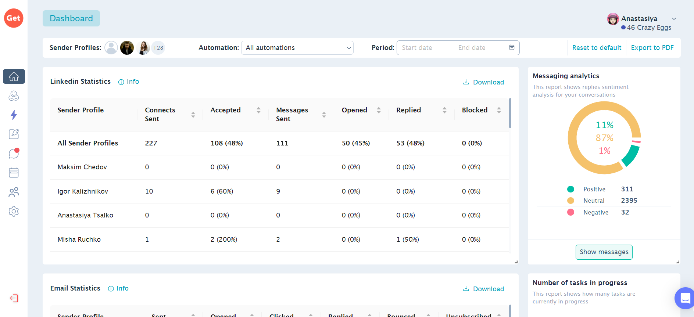Open the settings gear sidebar icon
Screen dimensions: 694x317
14,211
